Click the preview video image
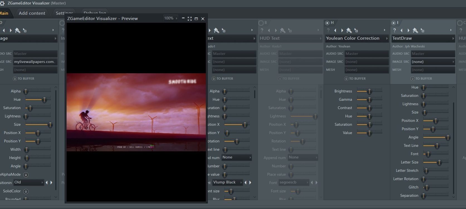The height and width of the screenshot is (209, 466). point(136,112)
